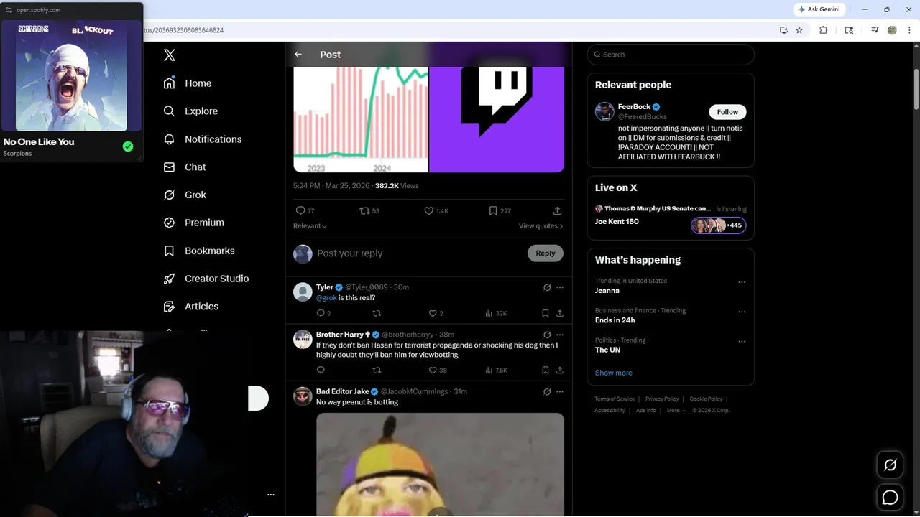Image resolution: width=920 pixels, height=517 pixels.
Task: Expand the More footer menu
Action: [675, 411]
